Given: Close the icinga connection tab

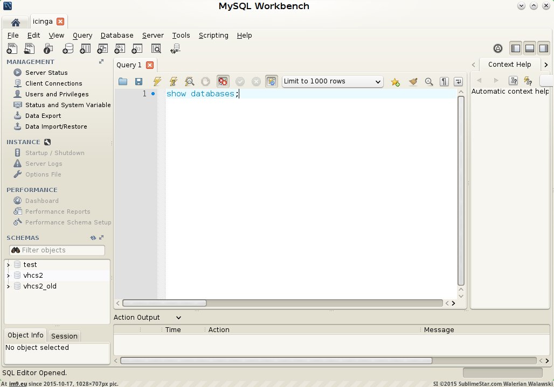Looking at the screenshot, I should pyautogui.click(x=60, y=22).
